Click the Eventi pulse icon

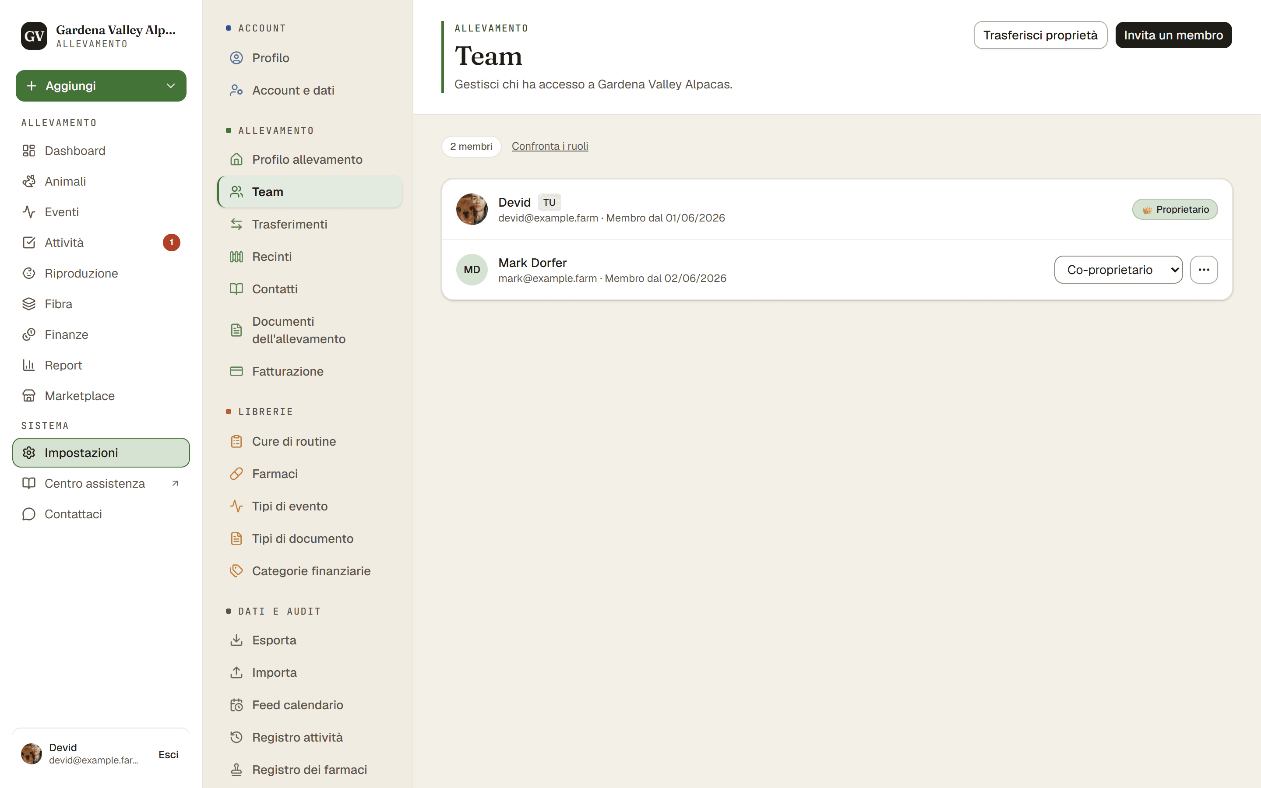[x=28, y=212]
